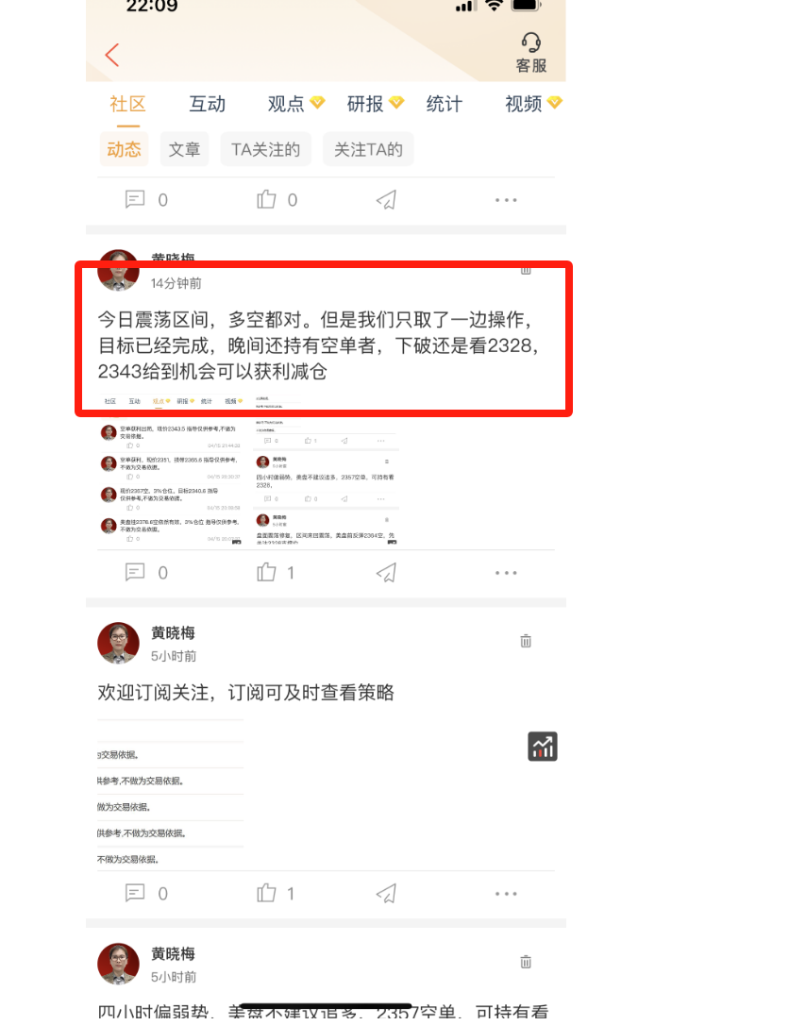The height and width of the screenshot is (1025, 806).
Task: Open the floating chart statistics icon
Action: (543, 747)
